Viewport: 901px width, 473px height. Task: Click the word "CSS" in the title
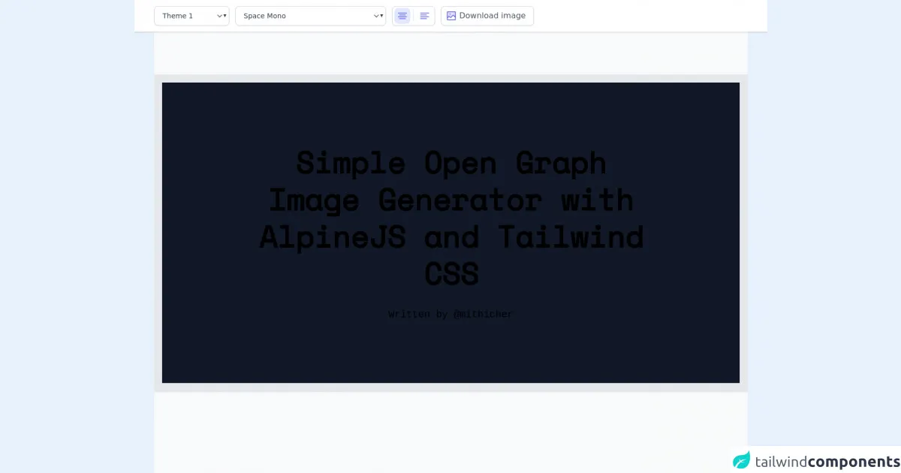[x=450, y=274]
